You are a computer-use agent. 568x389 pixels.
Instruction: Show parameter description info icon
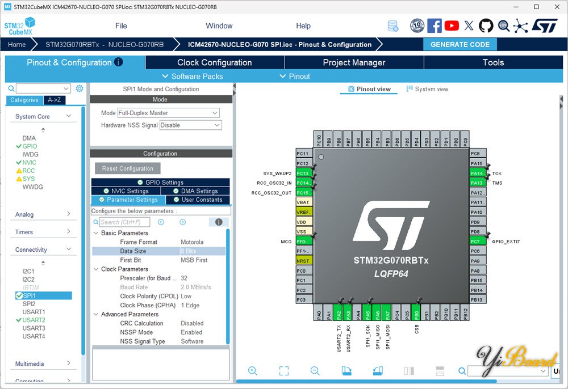pyautogui.click(x=219, y=222)
